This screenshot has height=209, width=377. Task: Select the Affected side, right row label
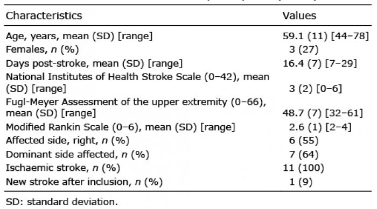67,141
